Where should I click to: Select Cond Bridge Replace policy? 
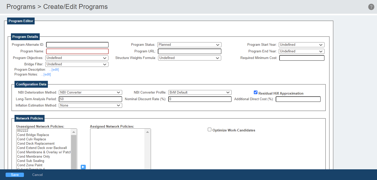44,135
